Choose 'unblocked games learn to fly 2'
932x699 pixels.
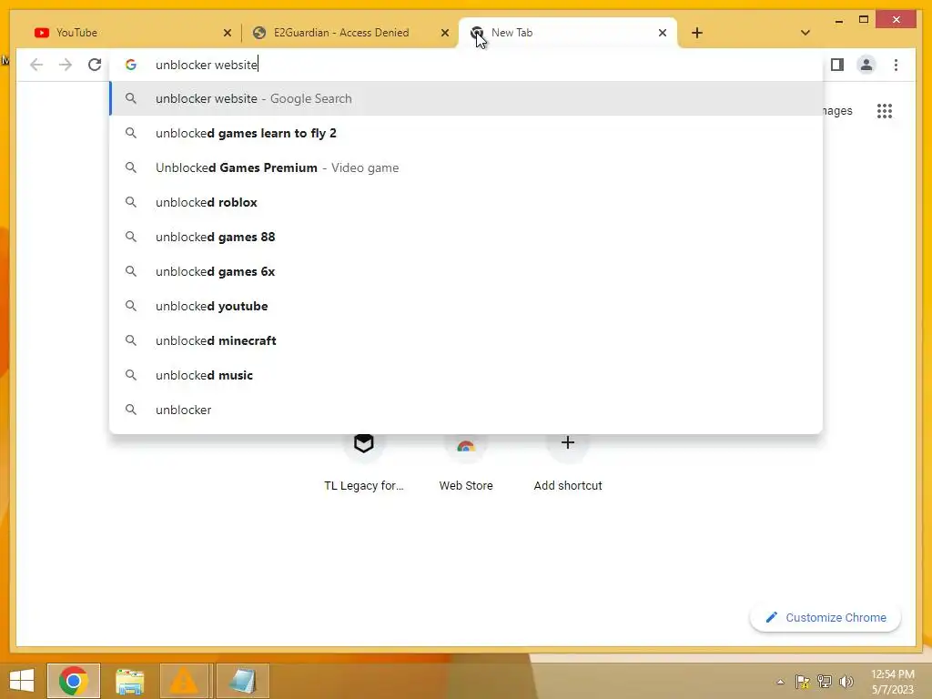[x=467, y=133]
